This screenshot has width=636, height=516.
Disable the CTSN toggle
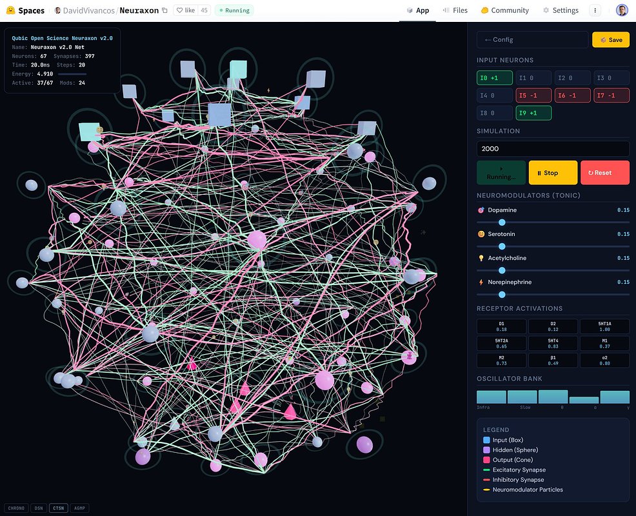[x=58, y=508]
